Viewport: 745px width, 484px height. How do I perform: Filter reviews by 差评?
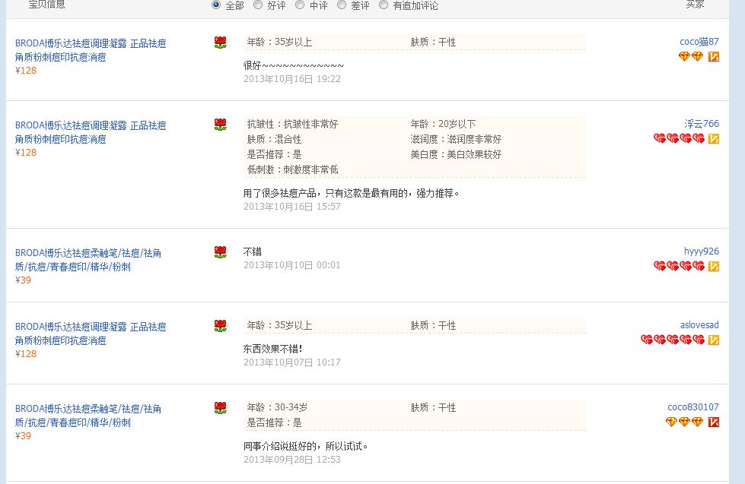[342, 5]
